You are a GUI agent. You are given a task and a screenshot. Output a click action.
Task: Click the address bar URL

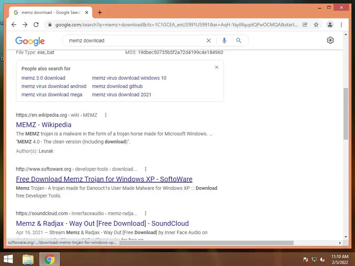[x=176, y=25]
